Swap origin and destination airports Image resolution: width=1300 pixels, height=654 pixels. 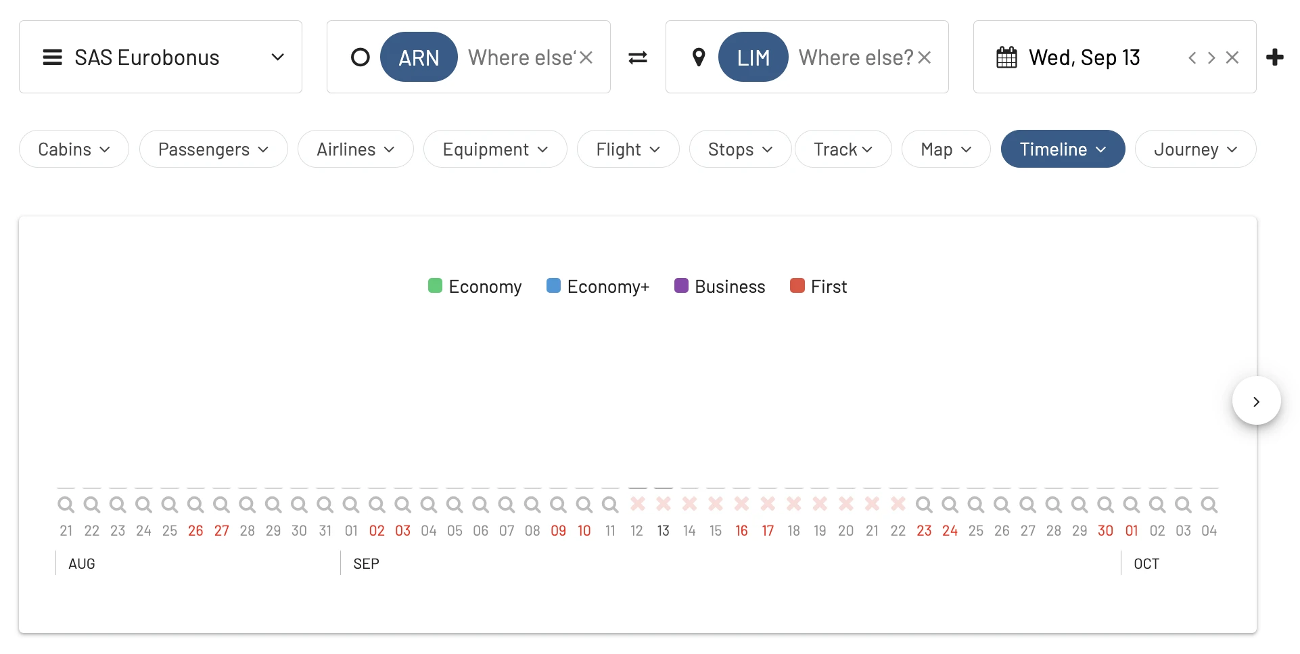(638, 57)
